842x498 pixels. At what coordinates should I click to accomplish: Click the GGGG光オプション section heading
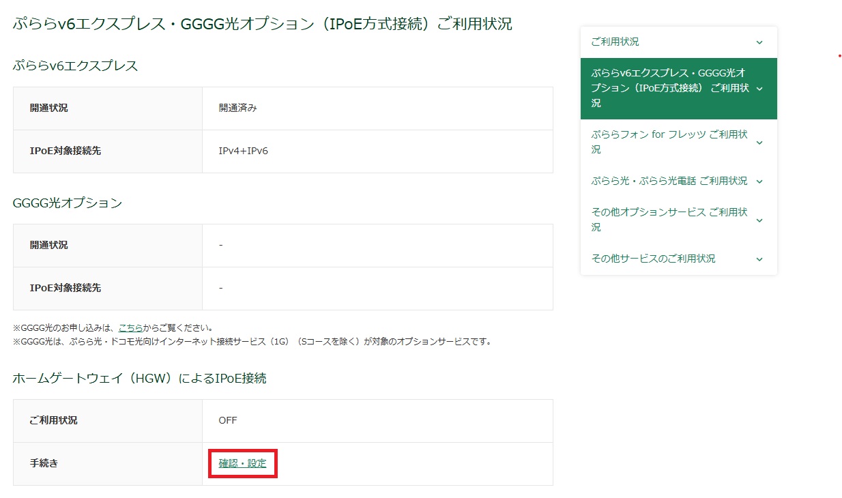[x=68, y=203]
